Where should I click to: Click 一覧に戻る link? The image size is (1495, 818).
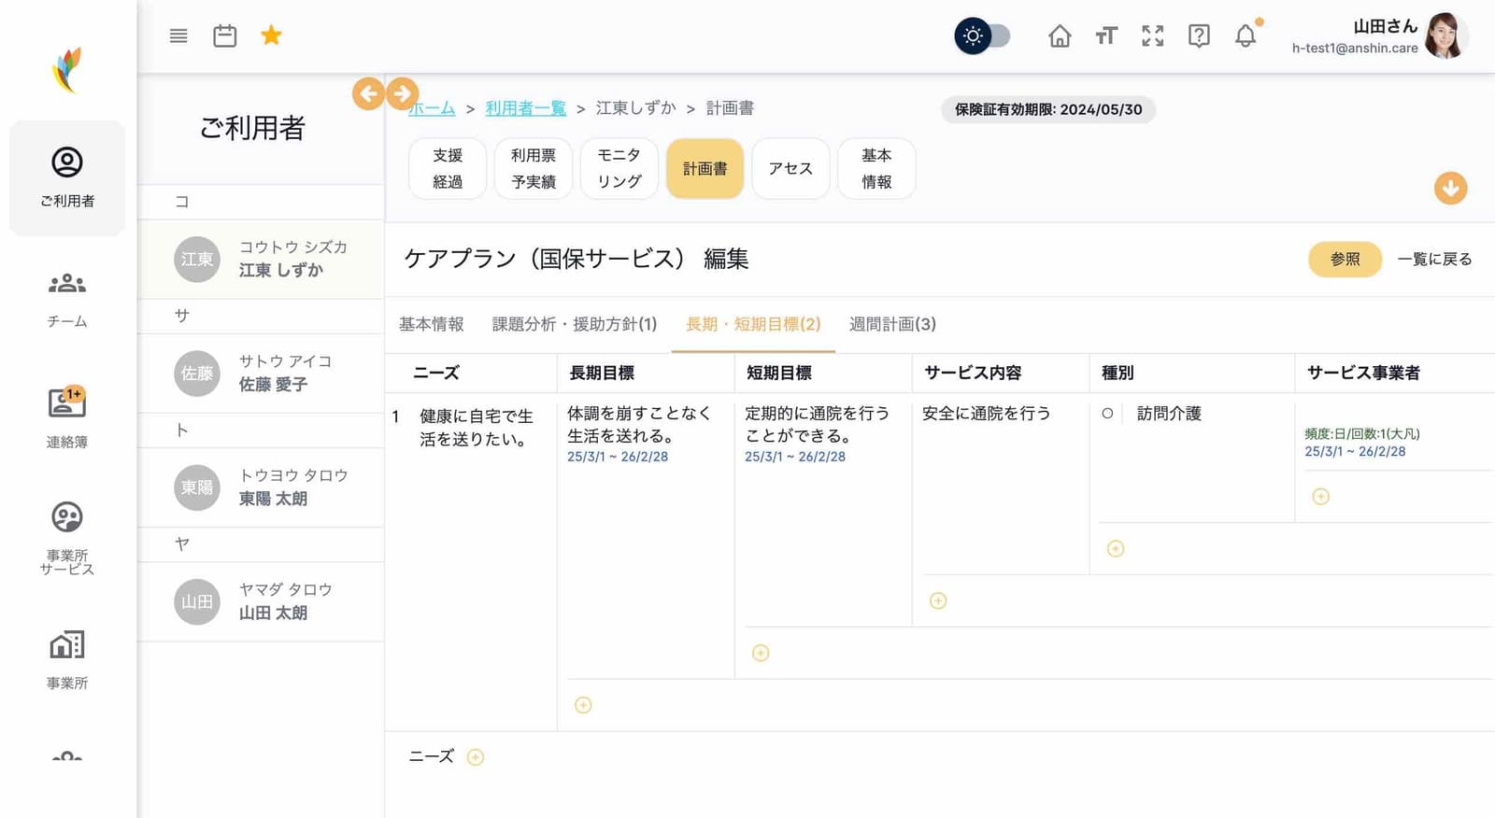tap(1434, 260)
